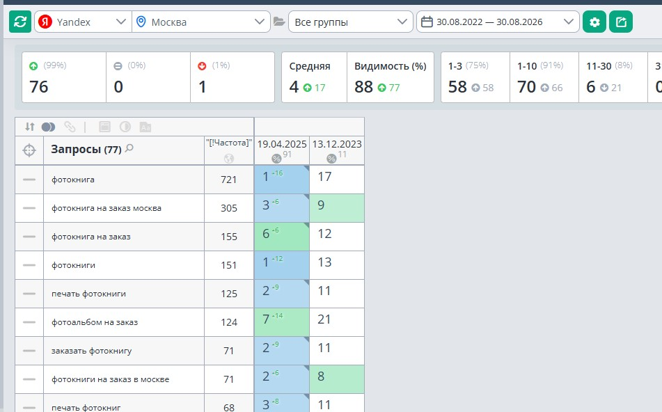
Task: Click the Aa text icon in table toolbar
Action: (145, 127)
